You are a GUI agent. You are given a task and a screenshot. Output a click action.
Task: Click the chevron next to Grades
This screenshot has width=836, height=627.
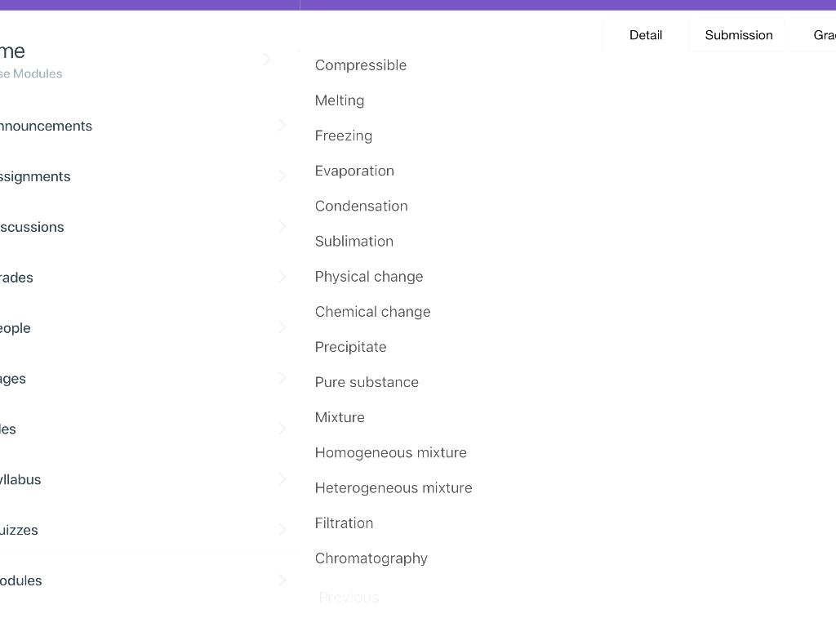282,278
